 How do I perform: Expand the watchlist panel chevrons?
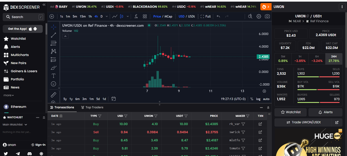click(x=44, y=117)
